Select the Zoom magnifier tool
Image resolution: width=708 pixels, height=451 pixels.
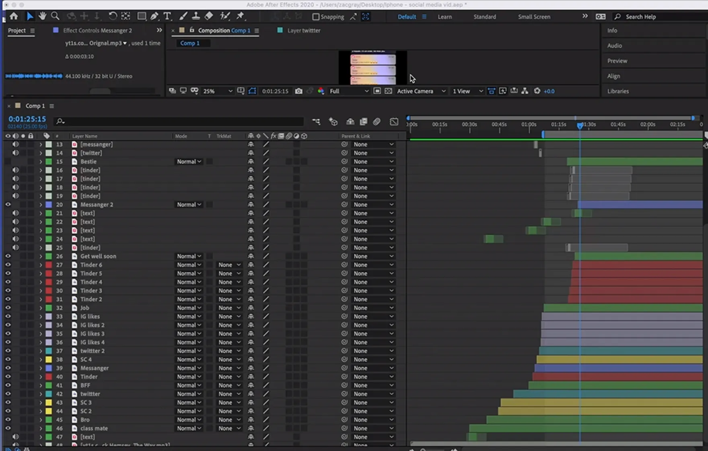[x=55, y=16]
